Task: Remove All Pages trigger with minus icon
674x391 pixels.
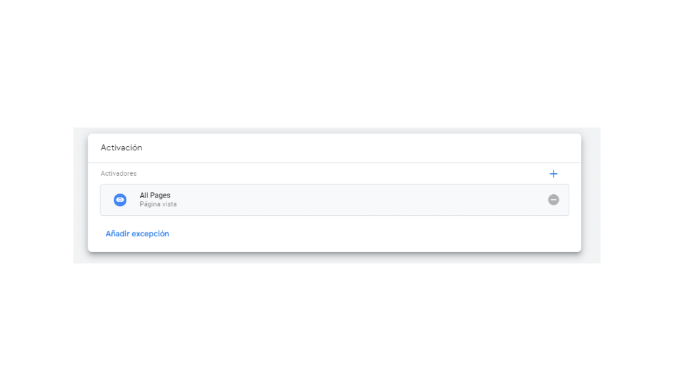Action: click(554, 199)
